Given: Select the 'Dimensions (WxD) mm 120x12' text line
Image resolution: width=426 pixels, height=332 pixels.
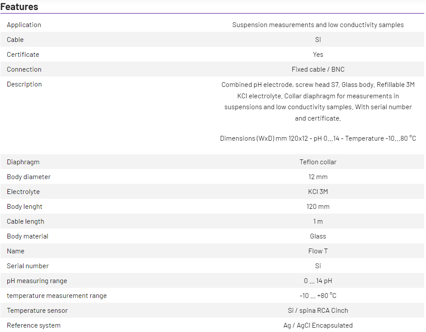Looking at the screenshot, I should (x=318, y=138).
